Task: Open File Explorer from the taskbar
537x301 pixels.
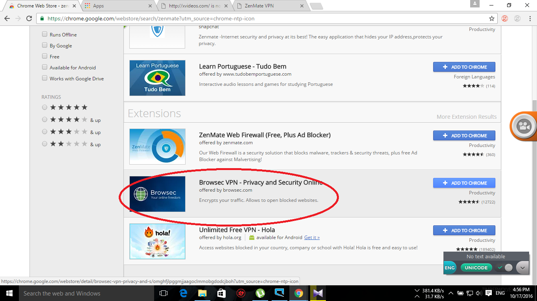Action: [202, 293]
